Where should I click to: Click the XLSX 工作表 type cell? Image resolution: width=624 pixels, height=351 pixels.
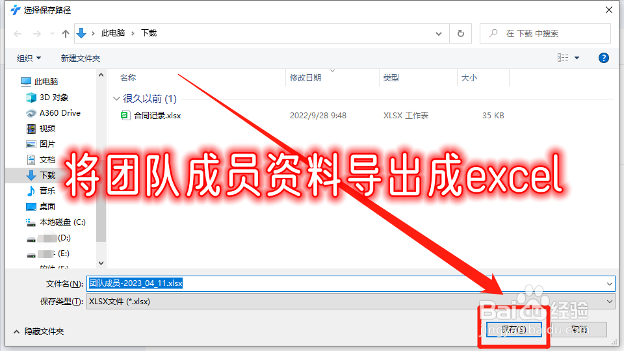[x=406, y=116]
